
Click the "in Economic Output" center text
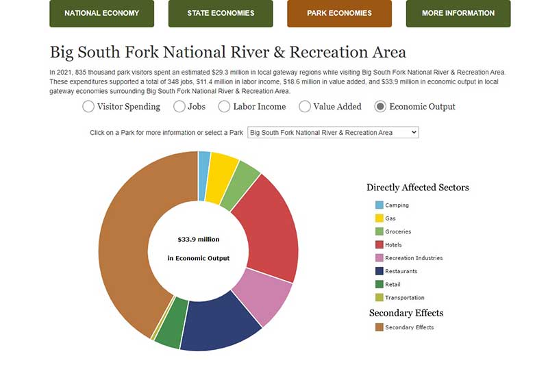[x=199, y=258]
